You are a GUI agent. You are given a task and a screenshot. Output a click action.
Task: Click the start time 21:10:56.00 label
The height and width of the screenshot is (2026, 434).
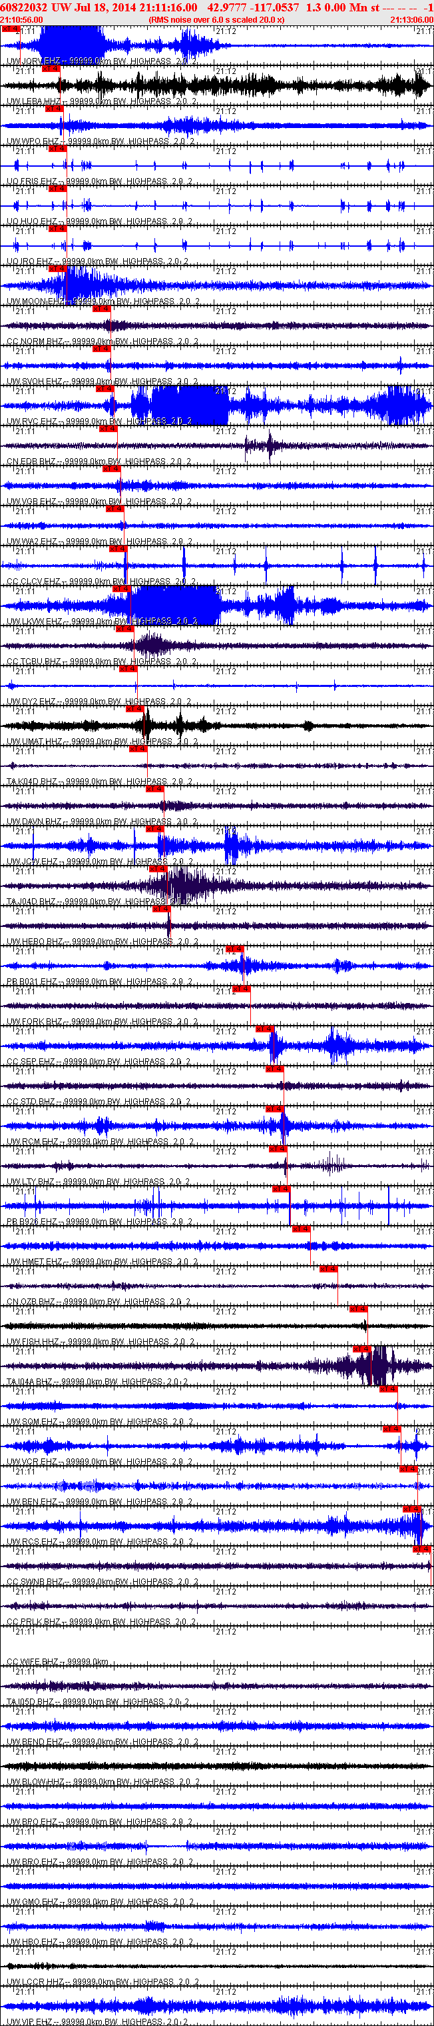click(22, 19)
